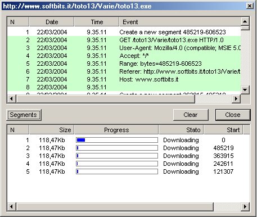The height and width of the screenshot is (217, 257).
Task: Close the download log dialog
Action: 233,115
